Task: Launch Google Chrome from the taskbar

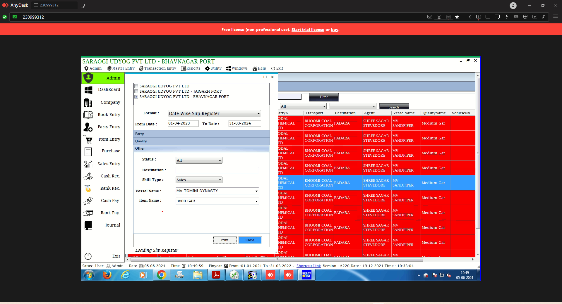Action: [x=161, y=275]
